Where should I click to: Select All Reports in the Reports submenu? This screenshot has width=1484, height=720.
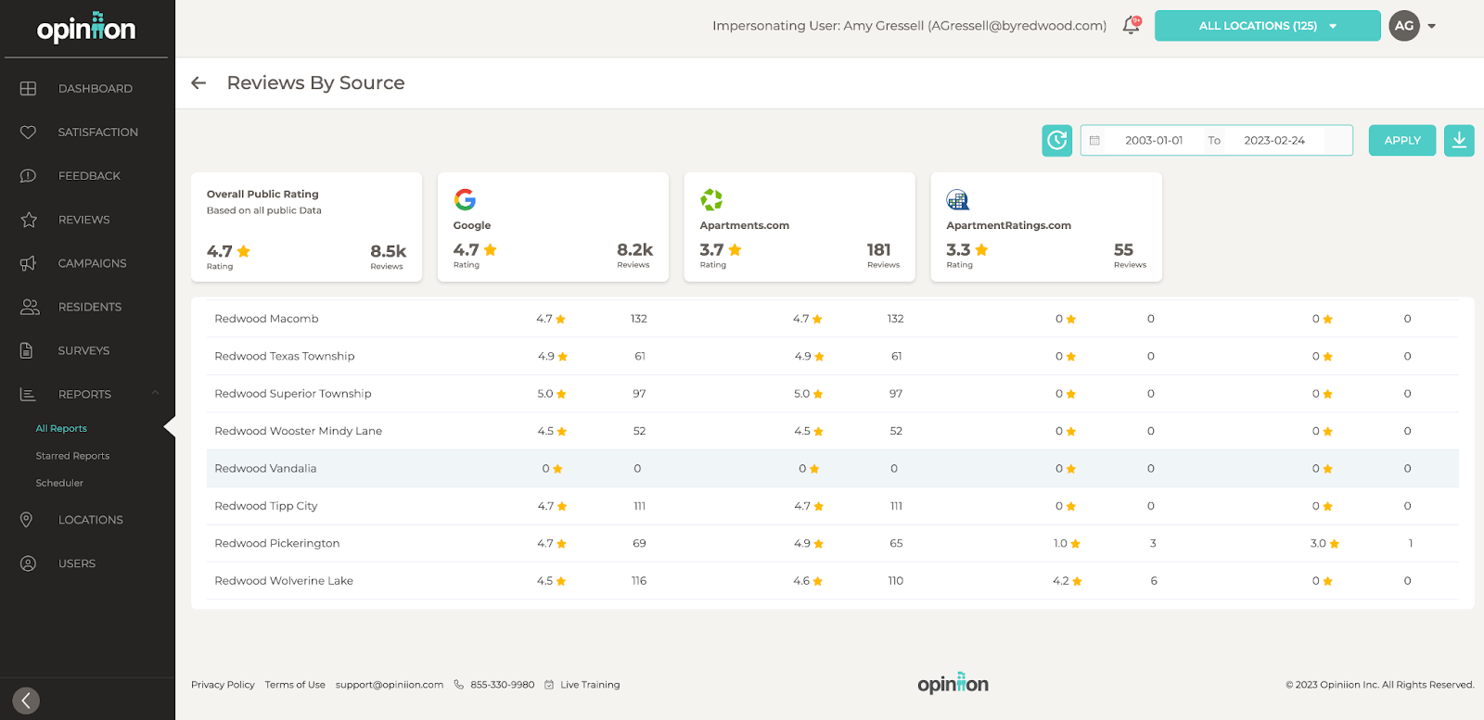tap(61, 429)
